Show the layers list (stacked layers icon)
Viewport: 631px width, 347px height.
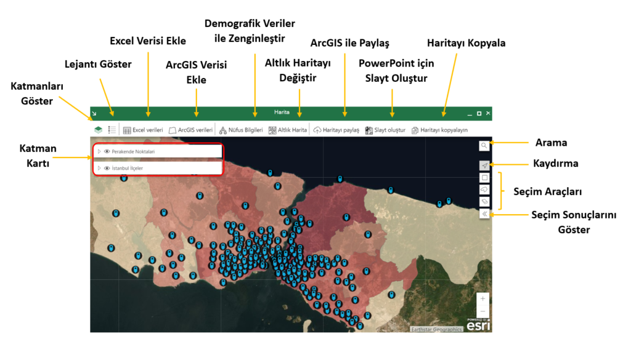pos(98,130)
